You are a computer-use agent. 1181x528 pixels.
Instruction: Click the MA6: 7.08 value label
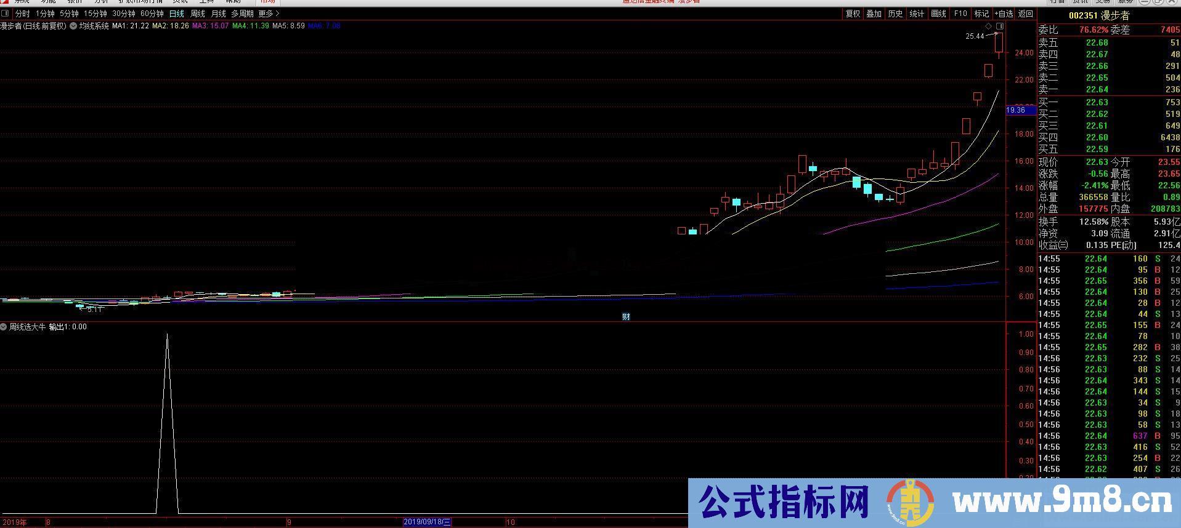(x=324, y=26)
